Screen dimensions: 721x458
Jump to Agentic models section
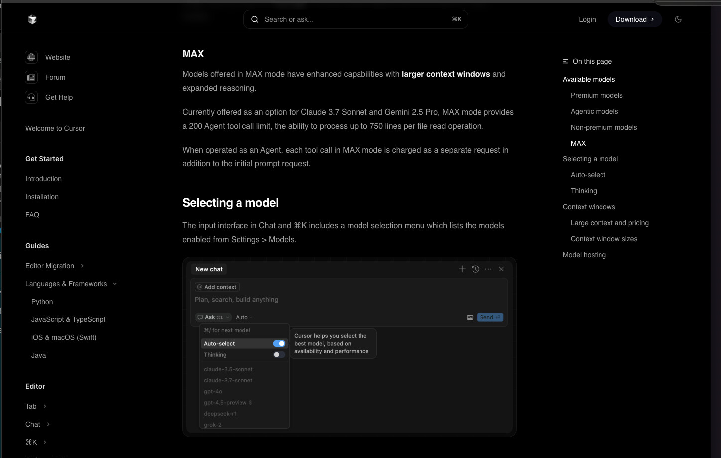[x=594, y=111]
